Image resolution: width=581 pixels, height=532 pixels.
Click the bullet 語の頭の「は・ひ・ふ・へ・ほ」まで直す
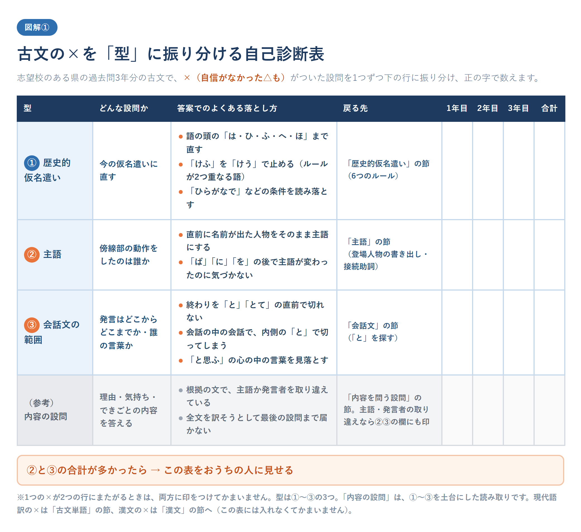(254, 143)
